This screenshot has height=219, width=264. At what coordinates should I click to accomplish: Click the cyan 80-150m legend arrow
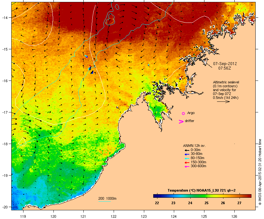[187, 158]
